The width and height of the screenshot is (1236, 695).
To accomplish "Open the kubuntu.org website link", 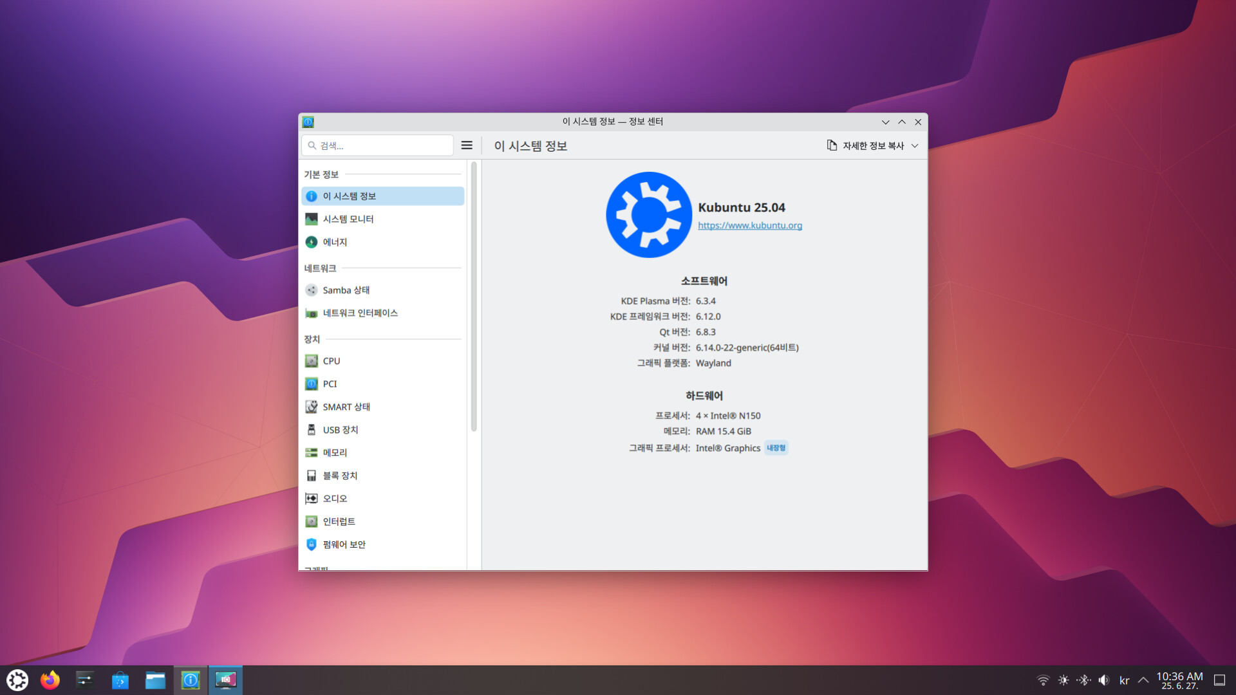I will pyautogui.click(x=750, y=226).
